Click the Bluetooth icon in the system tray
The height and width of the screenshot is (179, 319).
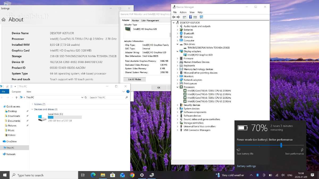257,175
